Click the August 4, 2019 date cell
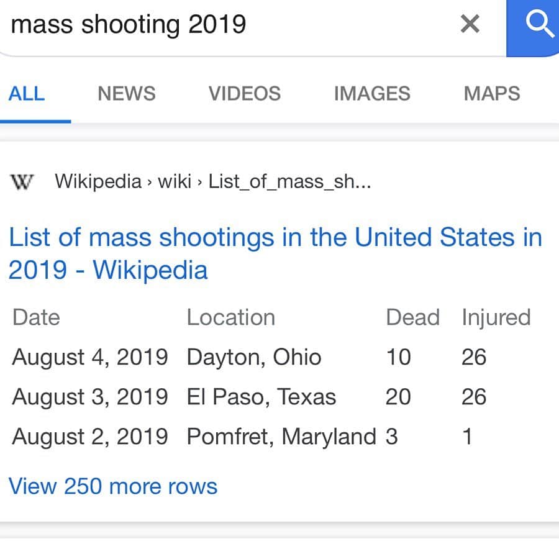The height and width of the screenshot is (559, 559). pos(90,357)
